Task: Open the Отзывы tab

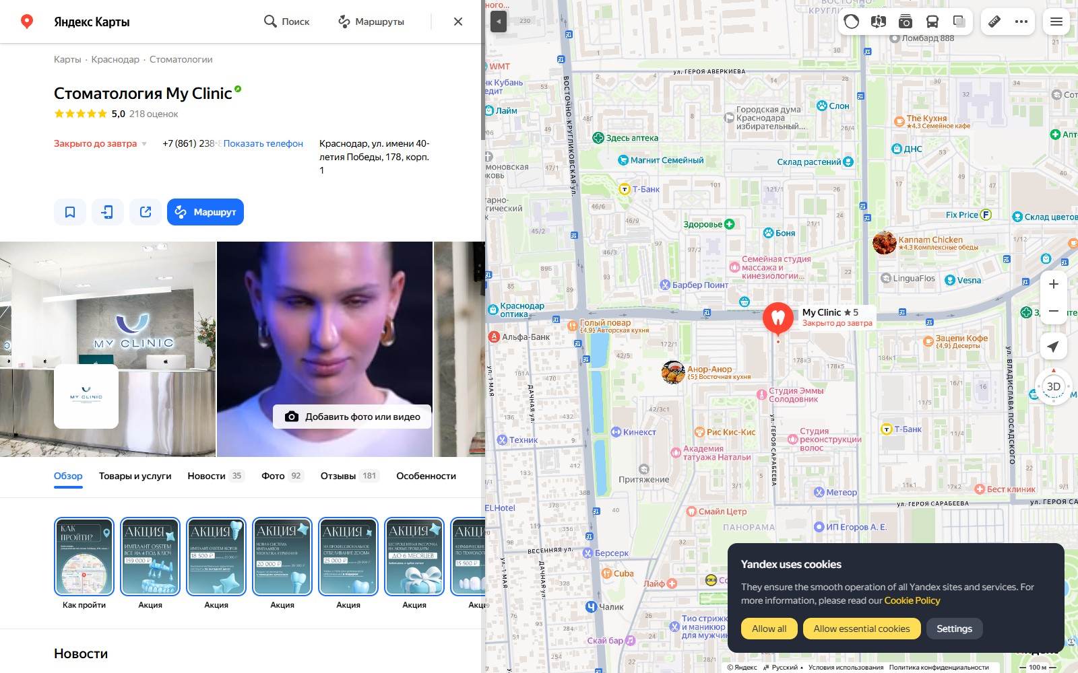Action: [x=350, y=476]
